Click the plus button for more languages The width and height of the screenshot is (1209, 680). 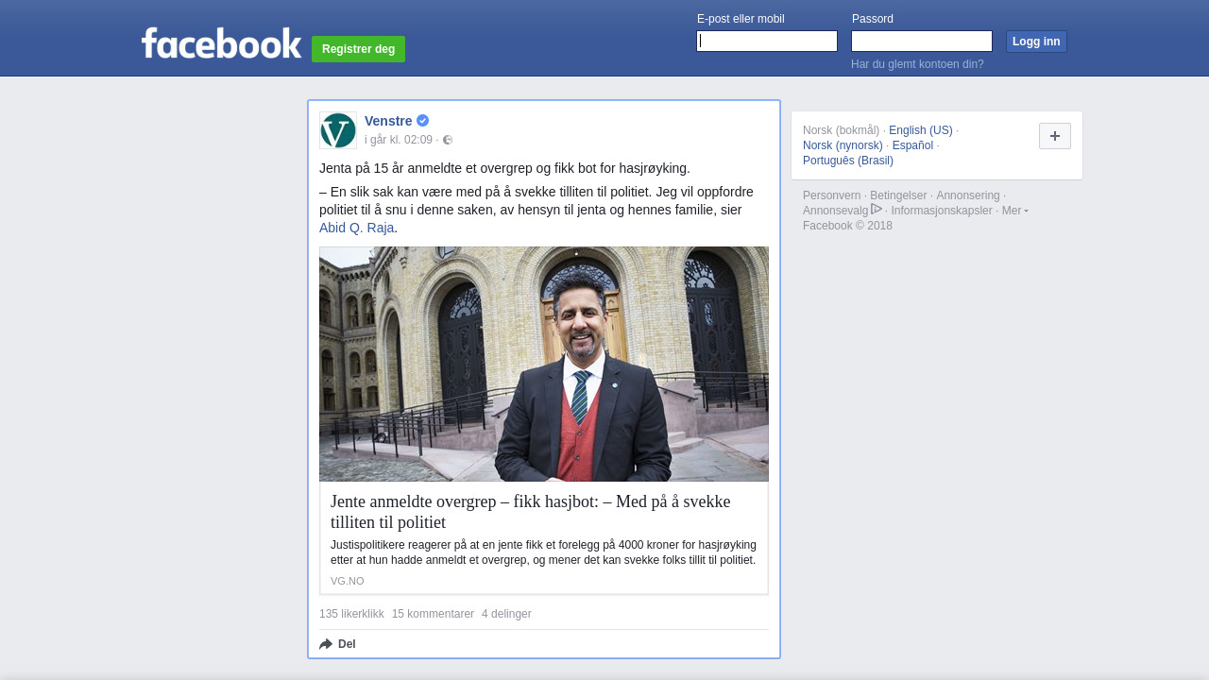1055,136
